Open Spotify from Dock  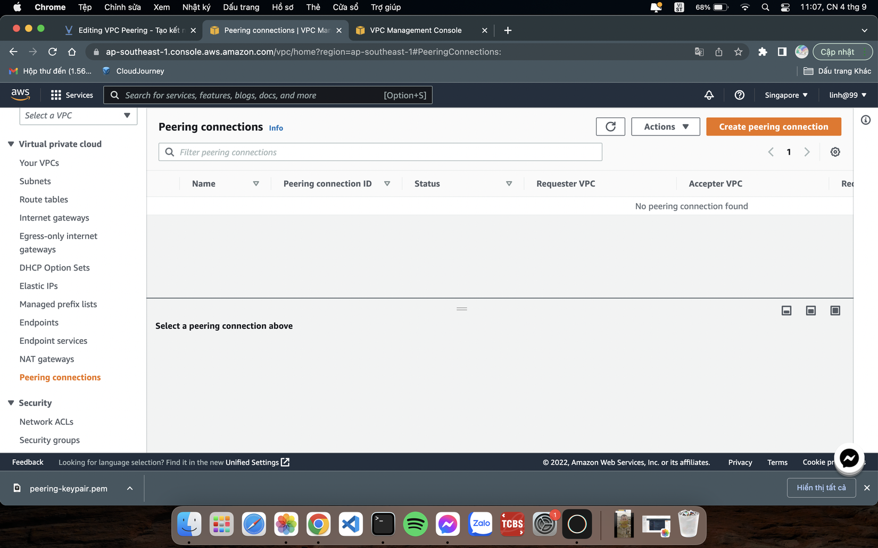(x=415, y=524)
